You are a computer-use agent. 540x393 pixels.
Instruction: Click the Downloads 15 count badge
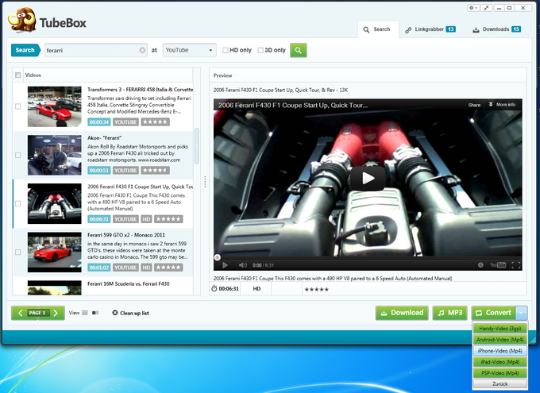[516, 29]
